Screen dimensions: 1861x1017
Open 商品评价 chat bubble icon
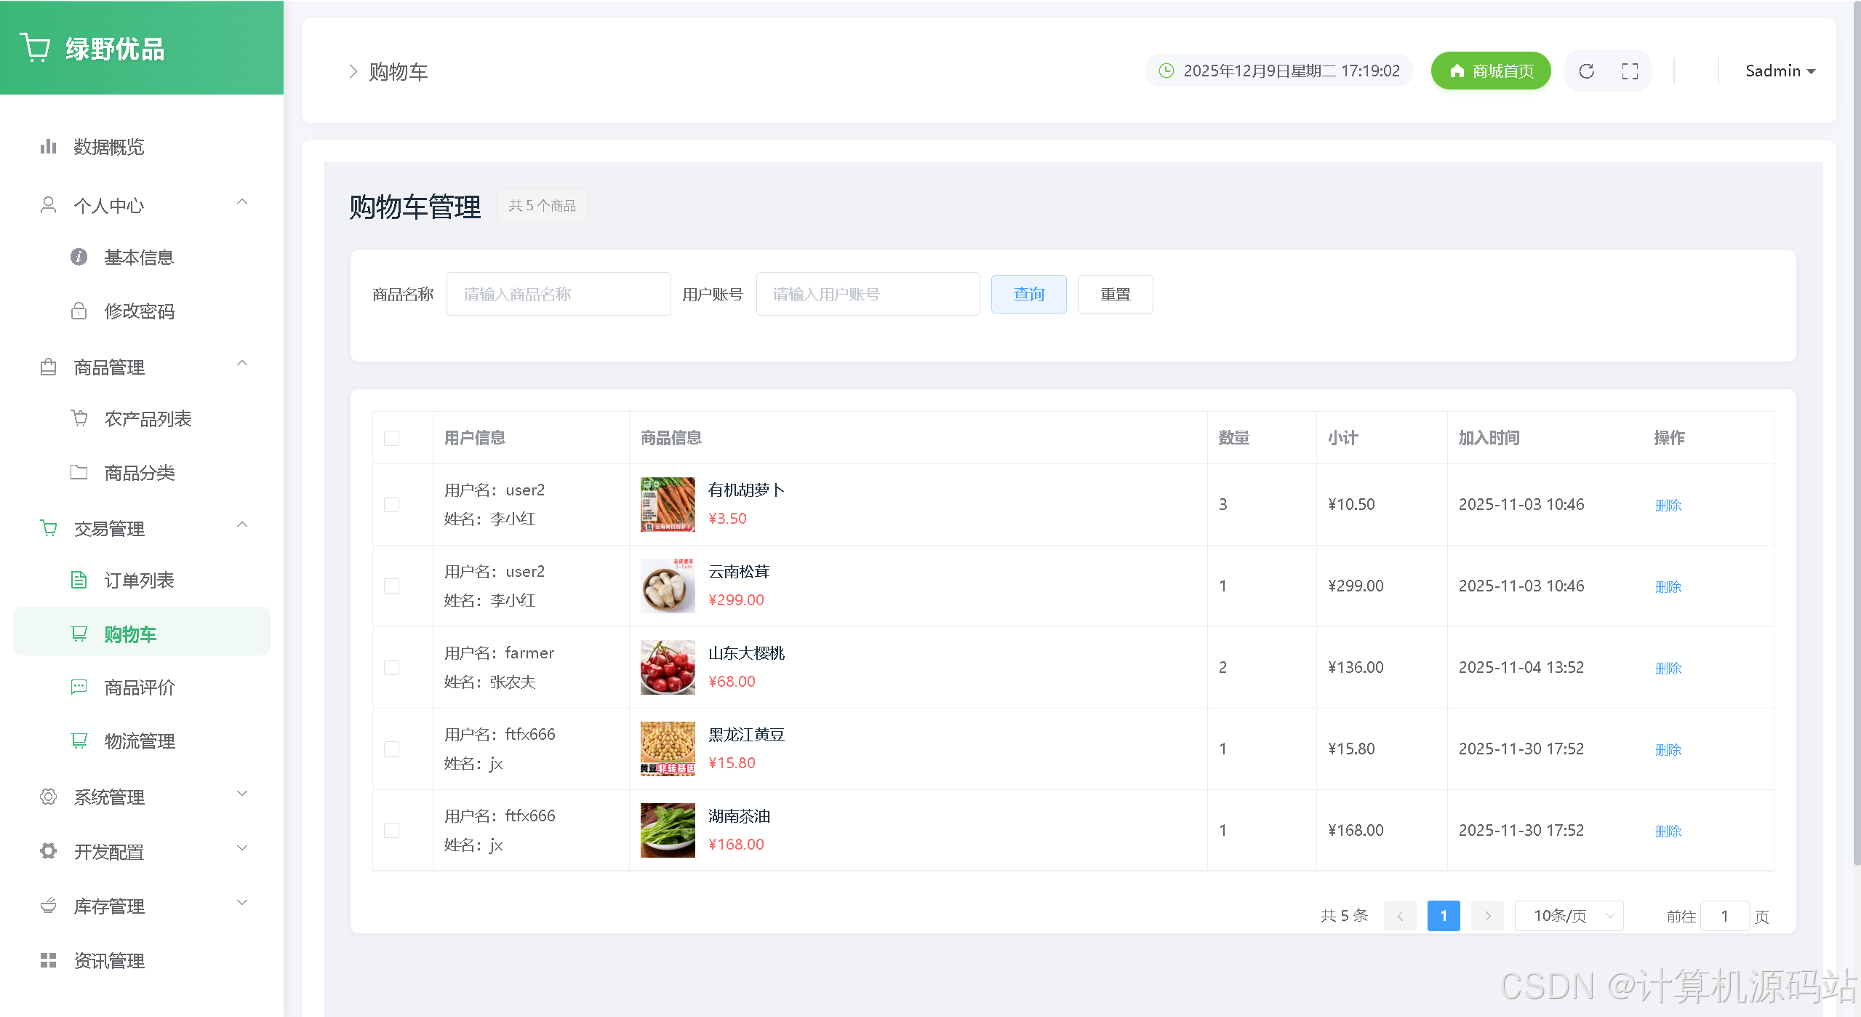(x=79, y=687)
